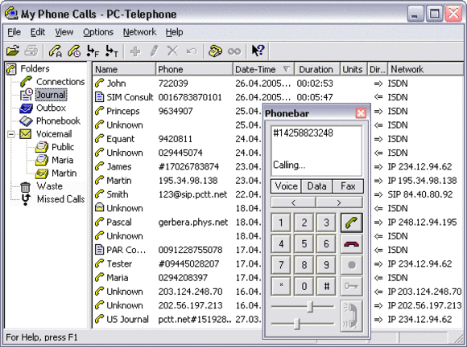Image resolution: width=467 pixels, height=347 pixels.
Task: Switch Phonebar to Data mode
Action: coord(316,186)
